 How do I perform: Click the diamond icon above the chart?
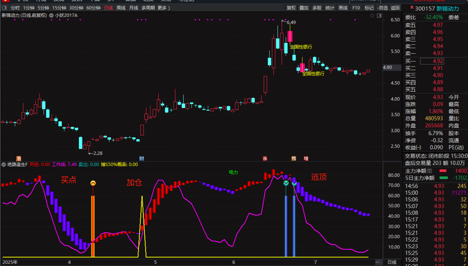tap(372, 15)
